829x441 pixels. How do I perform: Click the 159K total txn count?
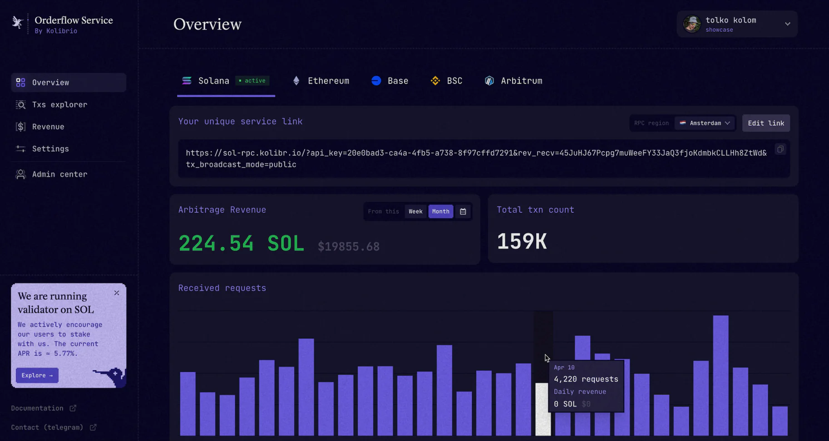pyautogui.click(x=522, y=241)
